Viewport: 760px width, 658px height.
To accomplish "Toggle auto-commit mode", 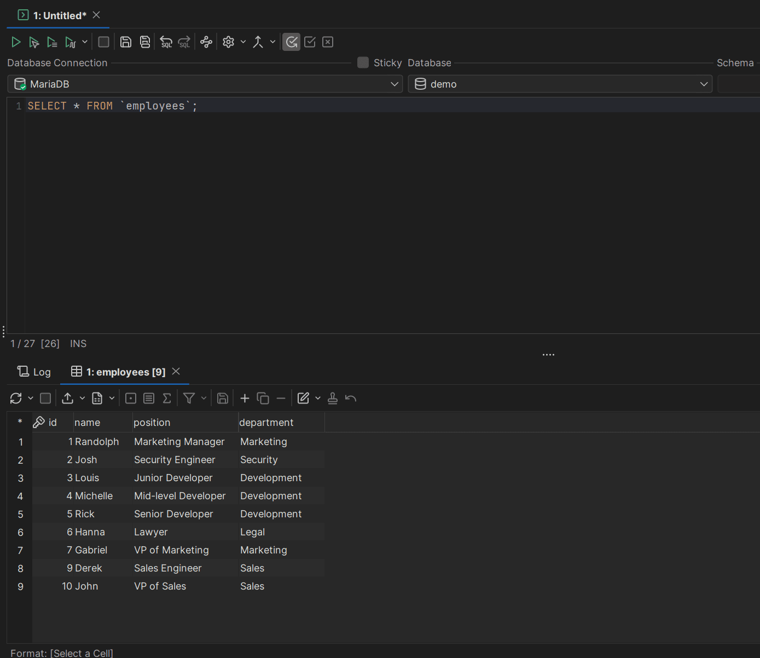I will pos(292,42).
